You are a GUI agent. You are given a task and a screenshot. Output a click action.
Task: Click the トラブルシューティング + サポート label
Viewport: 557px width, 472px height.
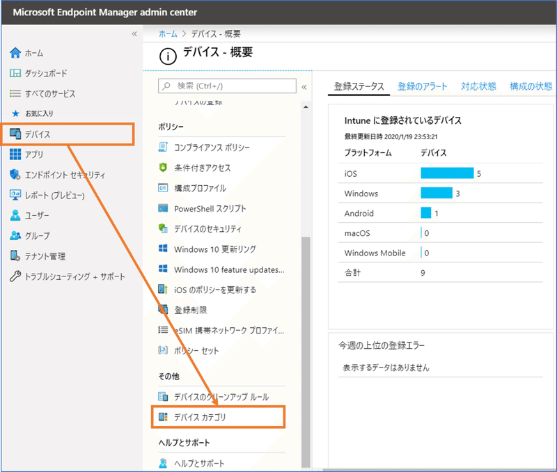click(74, 276)
